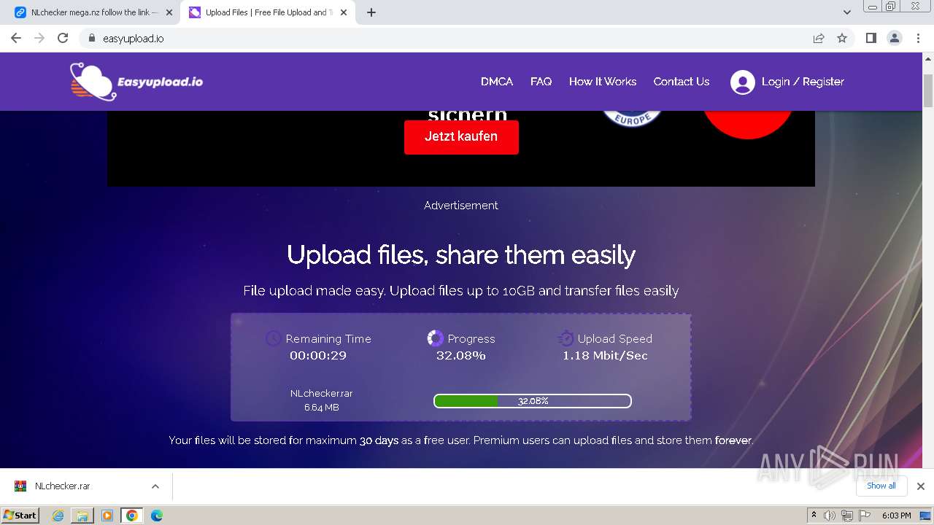Bookmark this page with the star icon
The width and height of the screenshot is (934, 525).
tap(842, 38)
